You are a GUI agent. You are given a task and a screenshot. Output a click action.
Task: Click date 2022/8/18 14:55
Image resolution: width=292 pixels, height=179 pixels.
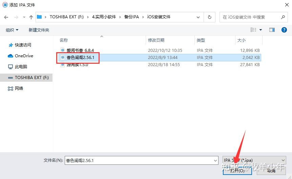(x=164, y=65)
